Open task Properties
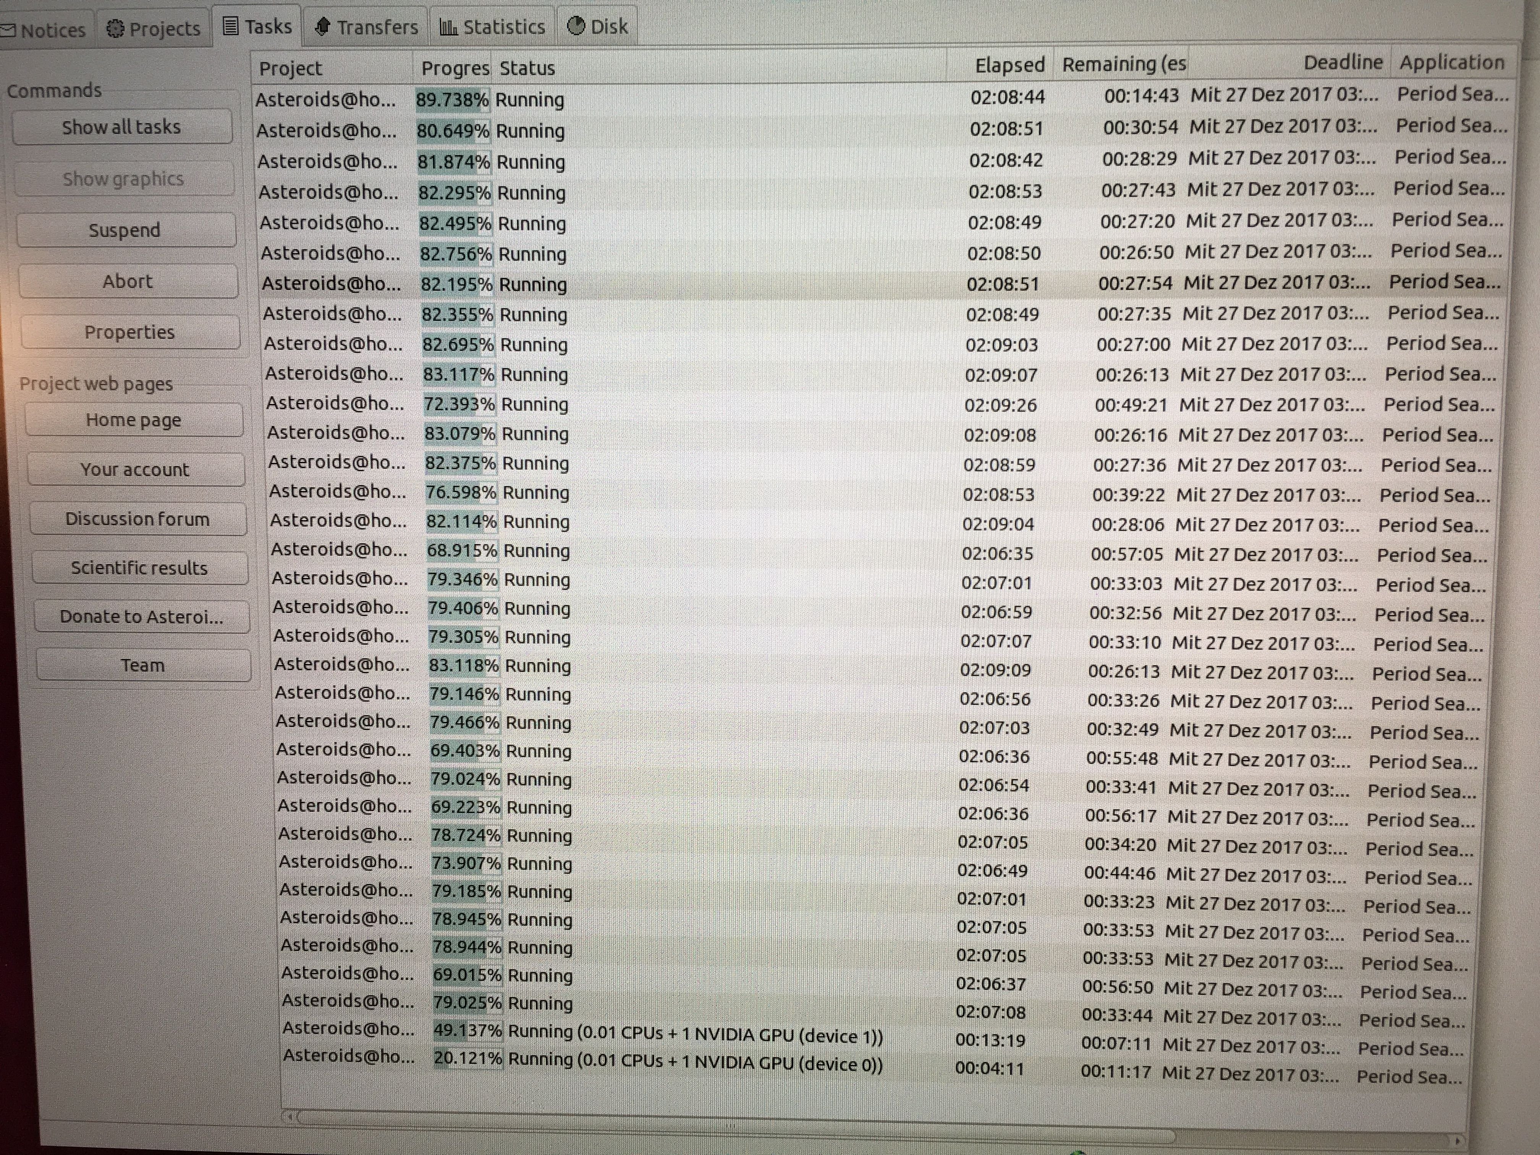The width and height of the screenshot is (1540, 1155). coord(130,332)
